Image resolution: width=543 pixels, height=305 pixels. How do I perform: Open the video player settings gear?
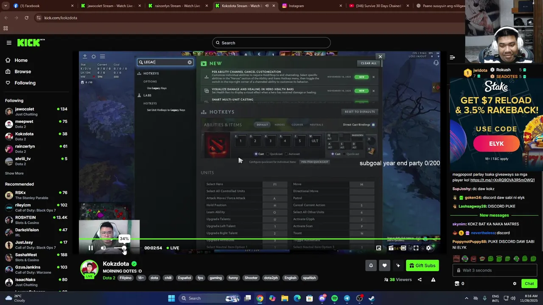tap(428, 248)
